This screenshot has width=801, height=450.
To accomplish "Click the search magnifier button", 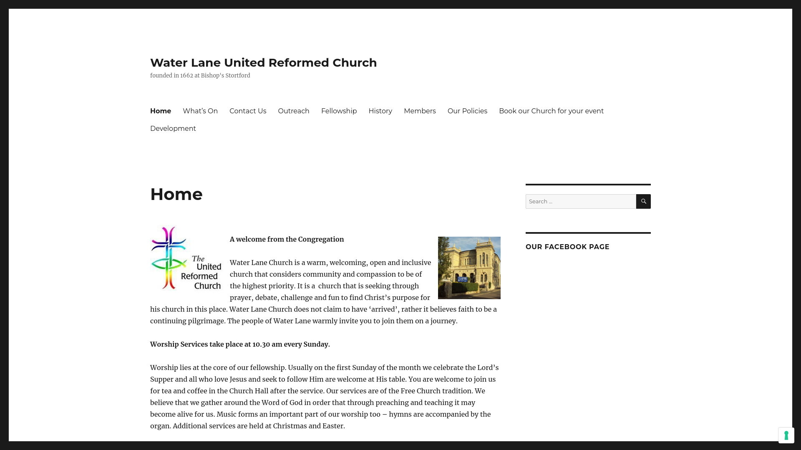I will 643,201.
